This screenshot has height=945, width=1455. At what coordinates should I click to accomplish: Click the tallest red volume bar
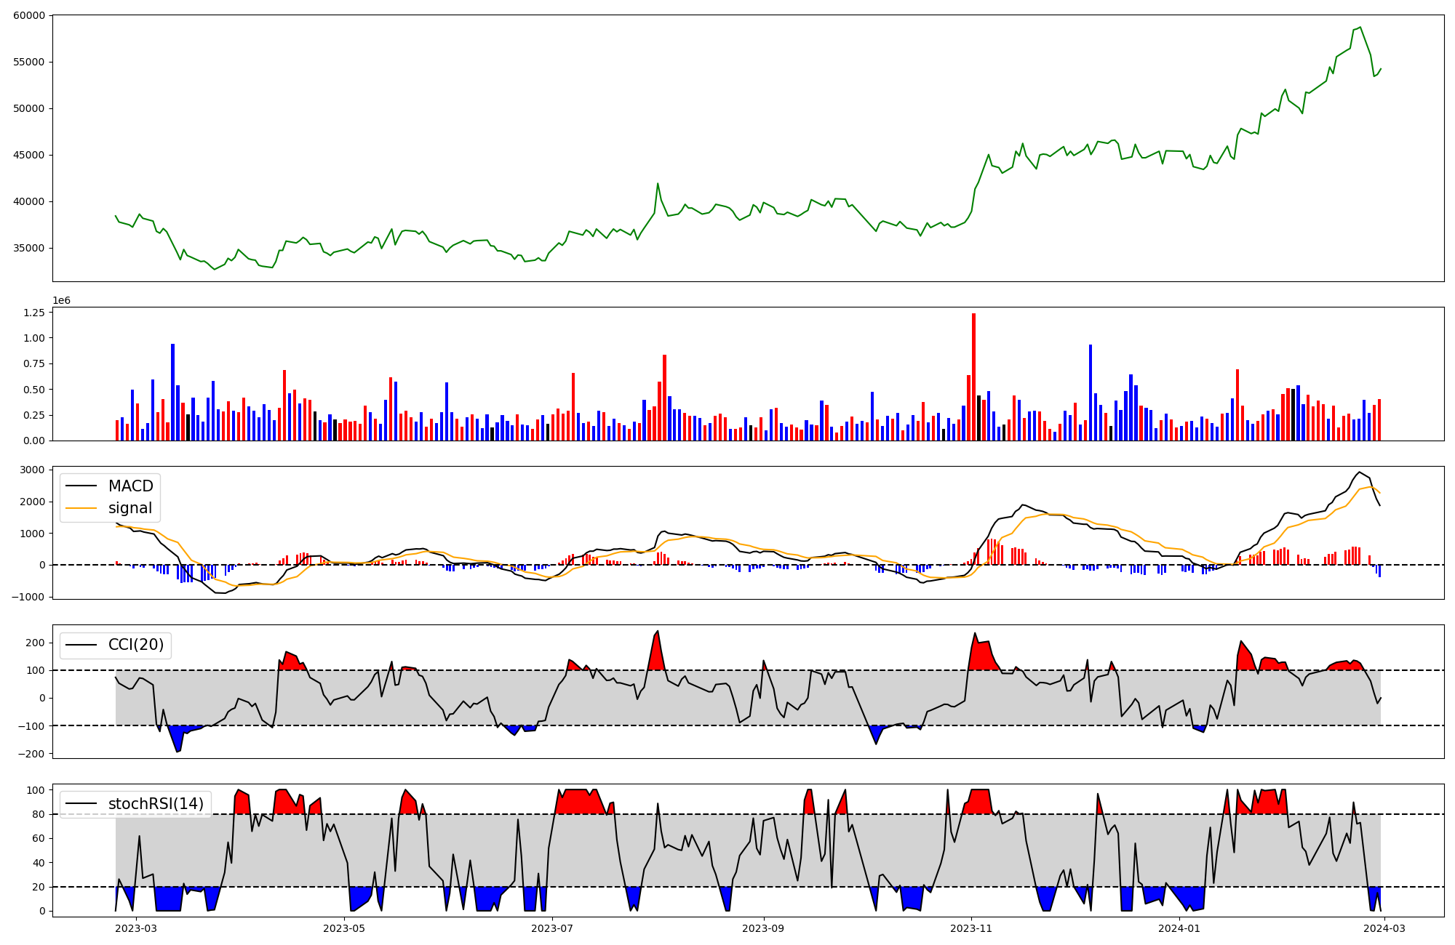973,378
